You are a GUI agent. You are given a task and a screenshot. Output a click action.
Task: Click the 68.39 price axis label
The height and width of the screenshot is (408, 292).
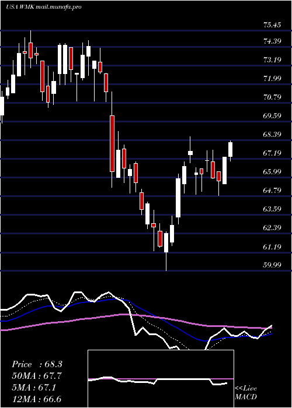point(272,135)
